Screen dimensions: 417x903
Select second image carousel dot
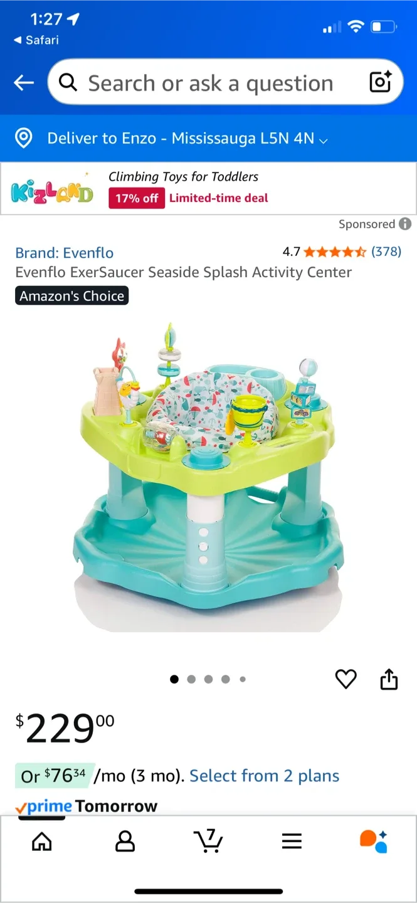click(x=191, y=679)
